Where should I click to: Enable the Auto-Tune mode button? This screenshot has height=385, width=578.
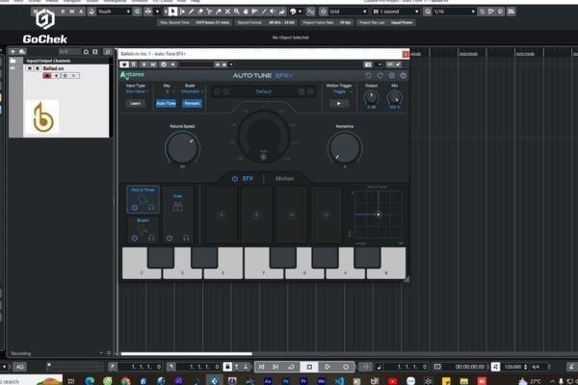(x=166, y=102)
